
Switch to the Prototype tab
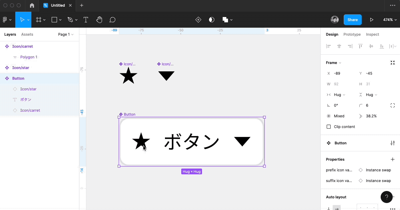(352, 34)
